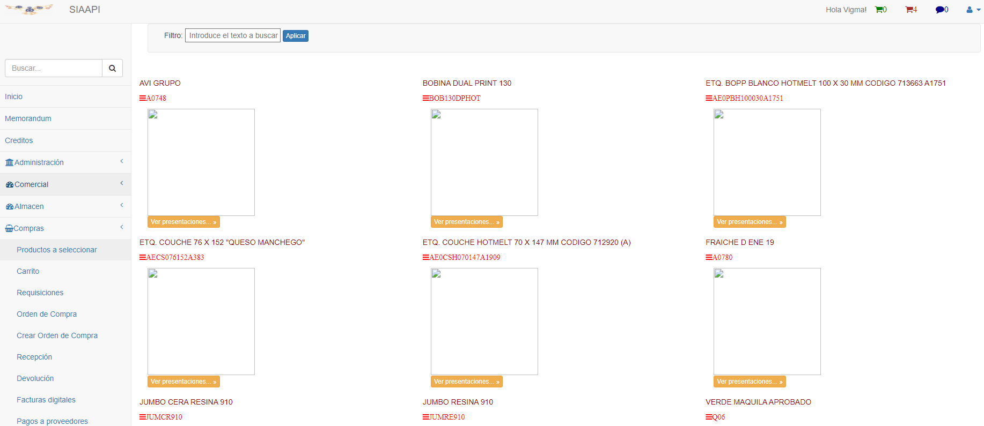Screen dimensions: 984x426
Task: Open the user account dropdown
Action: click(973, 10)
